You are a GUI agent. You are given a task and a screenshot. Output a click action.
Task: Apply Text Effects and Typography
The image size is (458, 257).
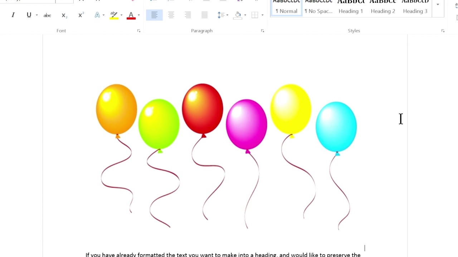[97, 15]
